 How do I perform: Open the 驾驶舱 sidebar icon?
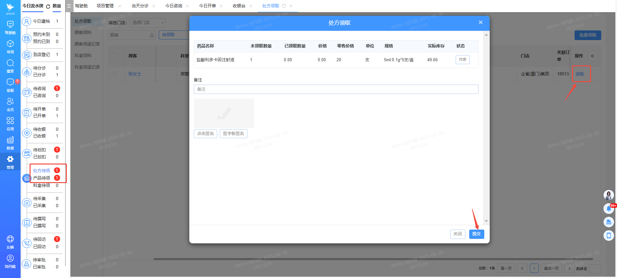coord(10,27)
